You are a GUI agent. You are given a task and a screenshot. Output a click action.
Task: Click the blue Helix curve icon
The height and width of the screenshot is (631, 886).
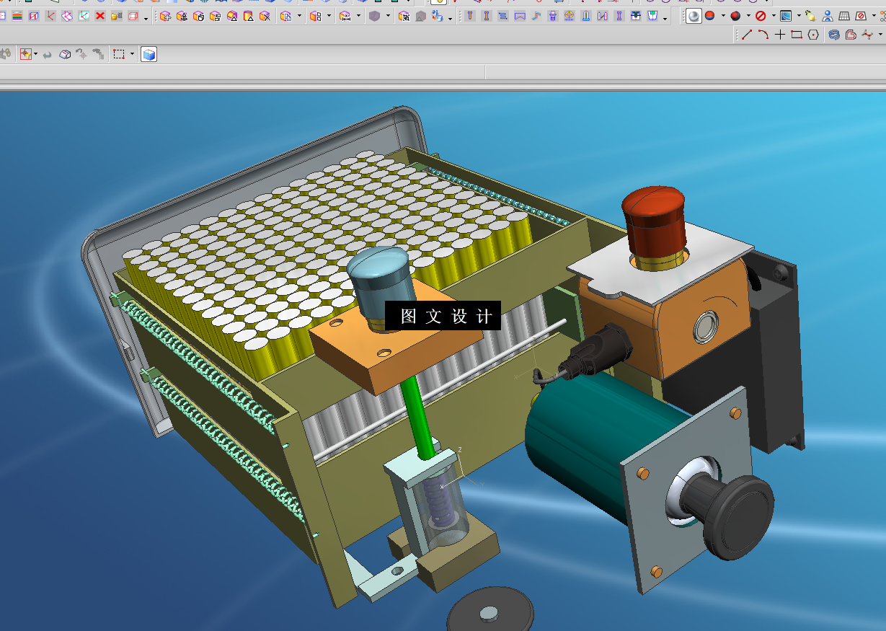tap(834, 34)
